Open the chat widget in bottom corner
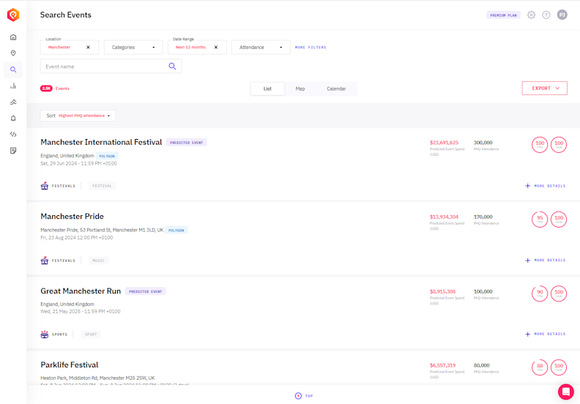 [565, 392]
